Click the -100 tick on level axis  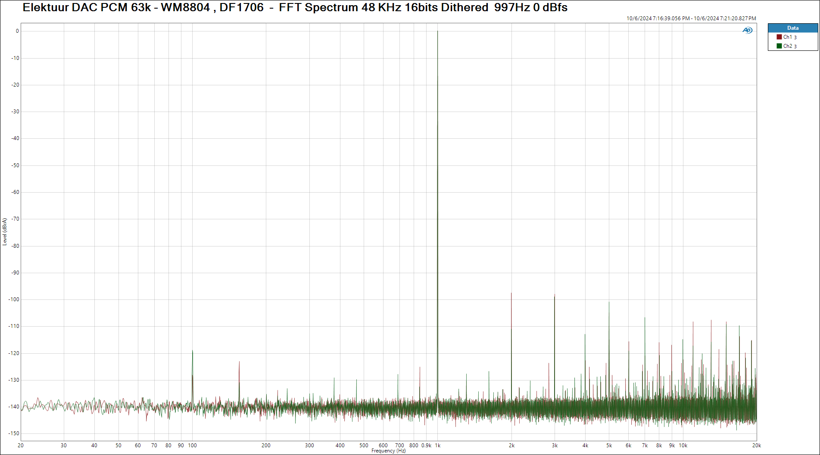tap(14, 299)
